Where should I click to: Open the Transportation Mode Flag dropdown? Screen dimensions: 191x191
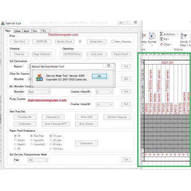point(38,160)
